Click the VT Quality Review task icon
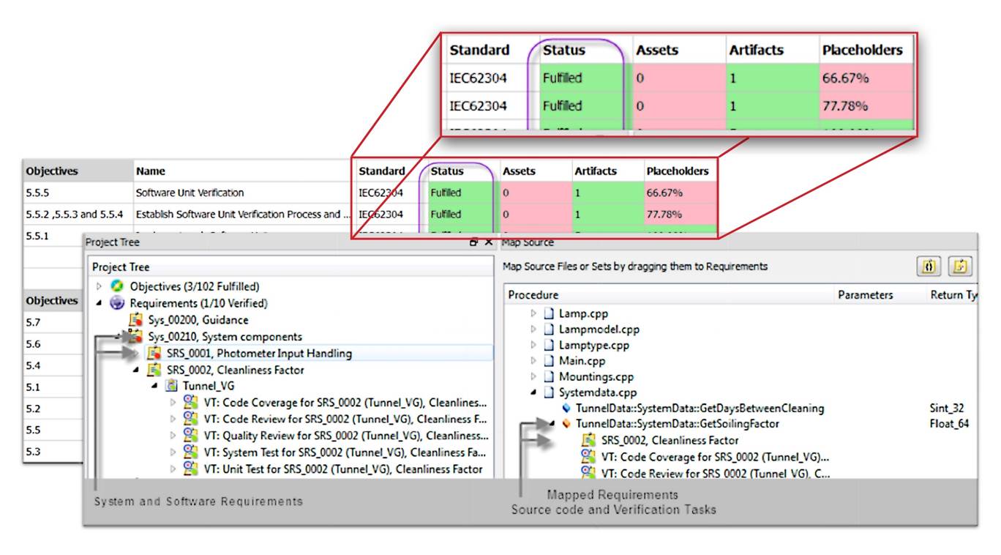Image resolution: width=1001 pixels, height=555 pixels. point(190,435)
